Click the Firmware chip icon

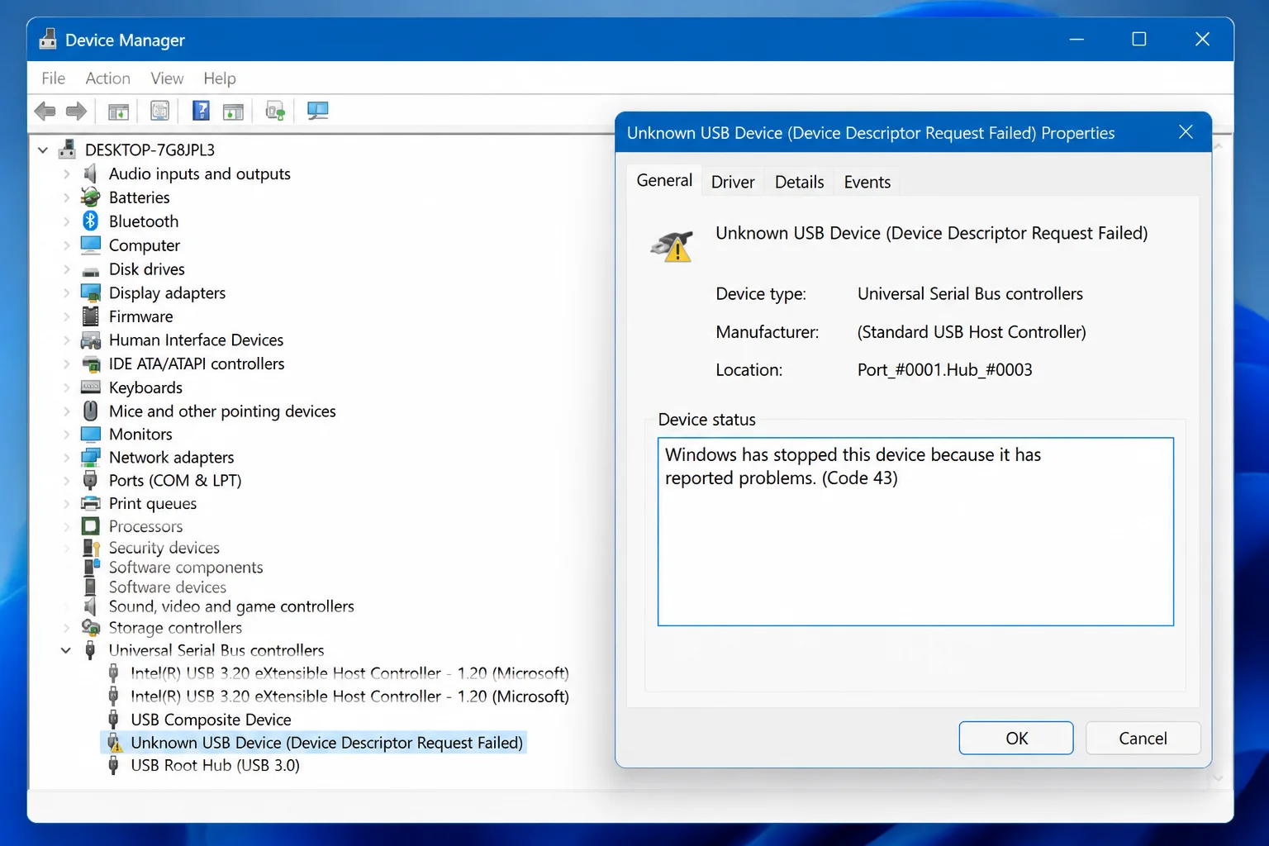(x=90, y=316)
